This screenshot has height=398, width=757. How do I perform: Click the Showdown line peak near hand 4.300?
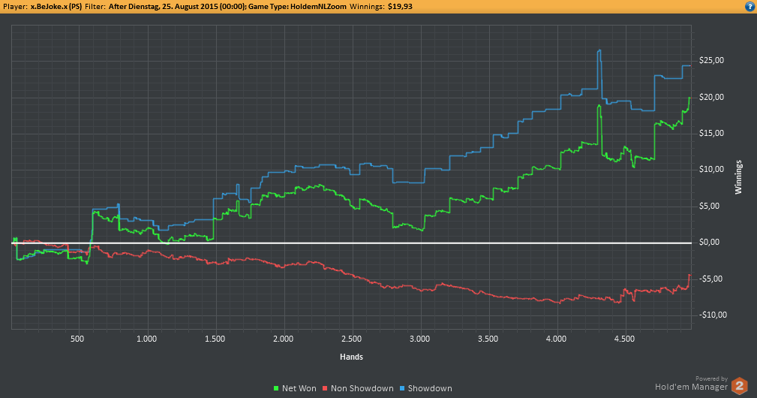(599, 50)
